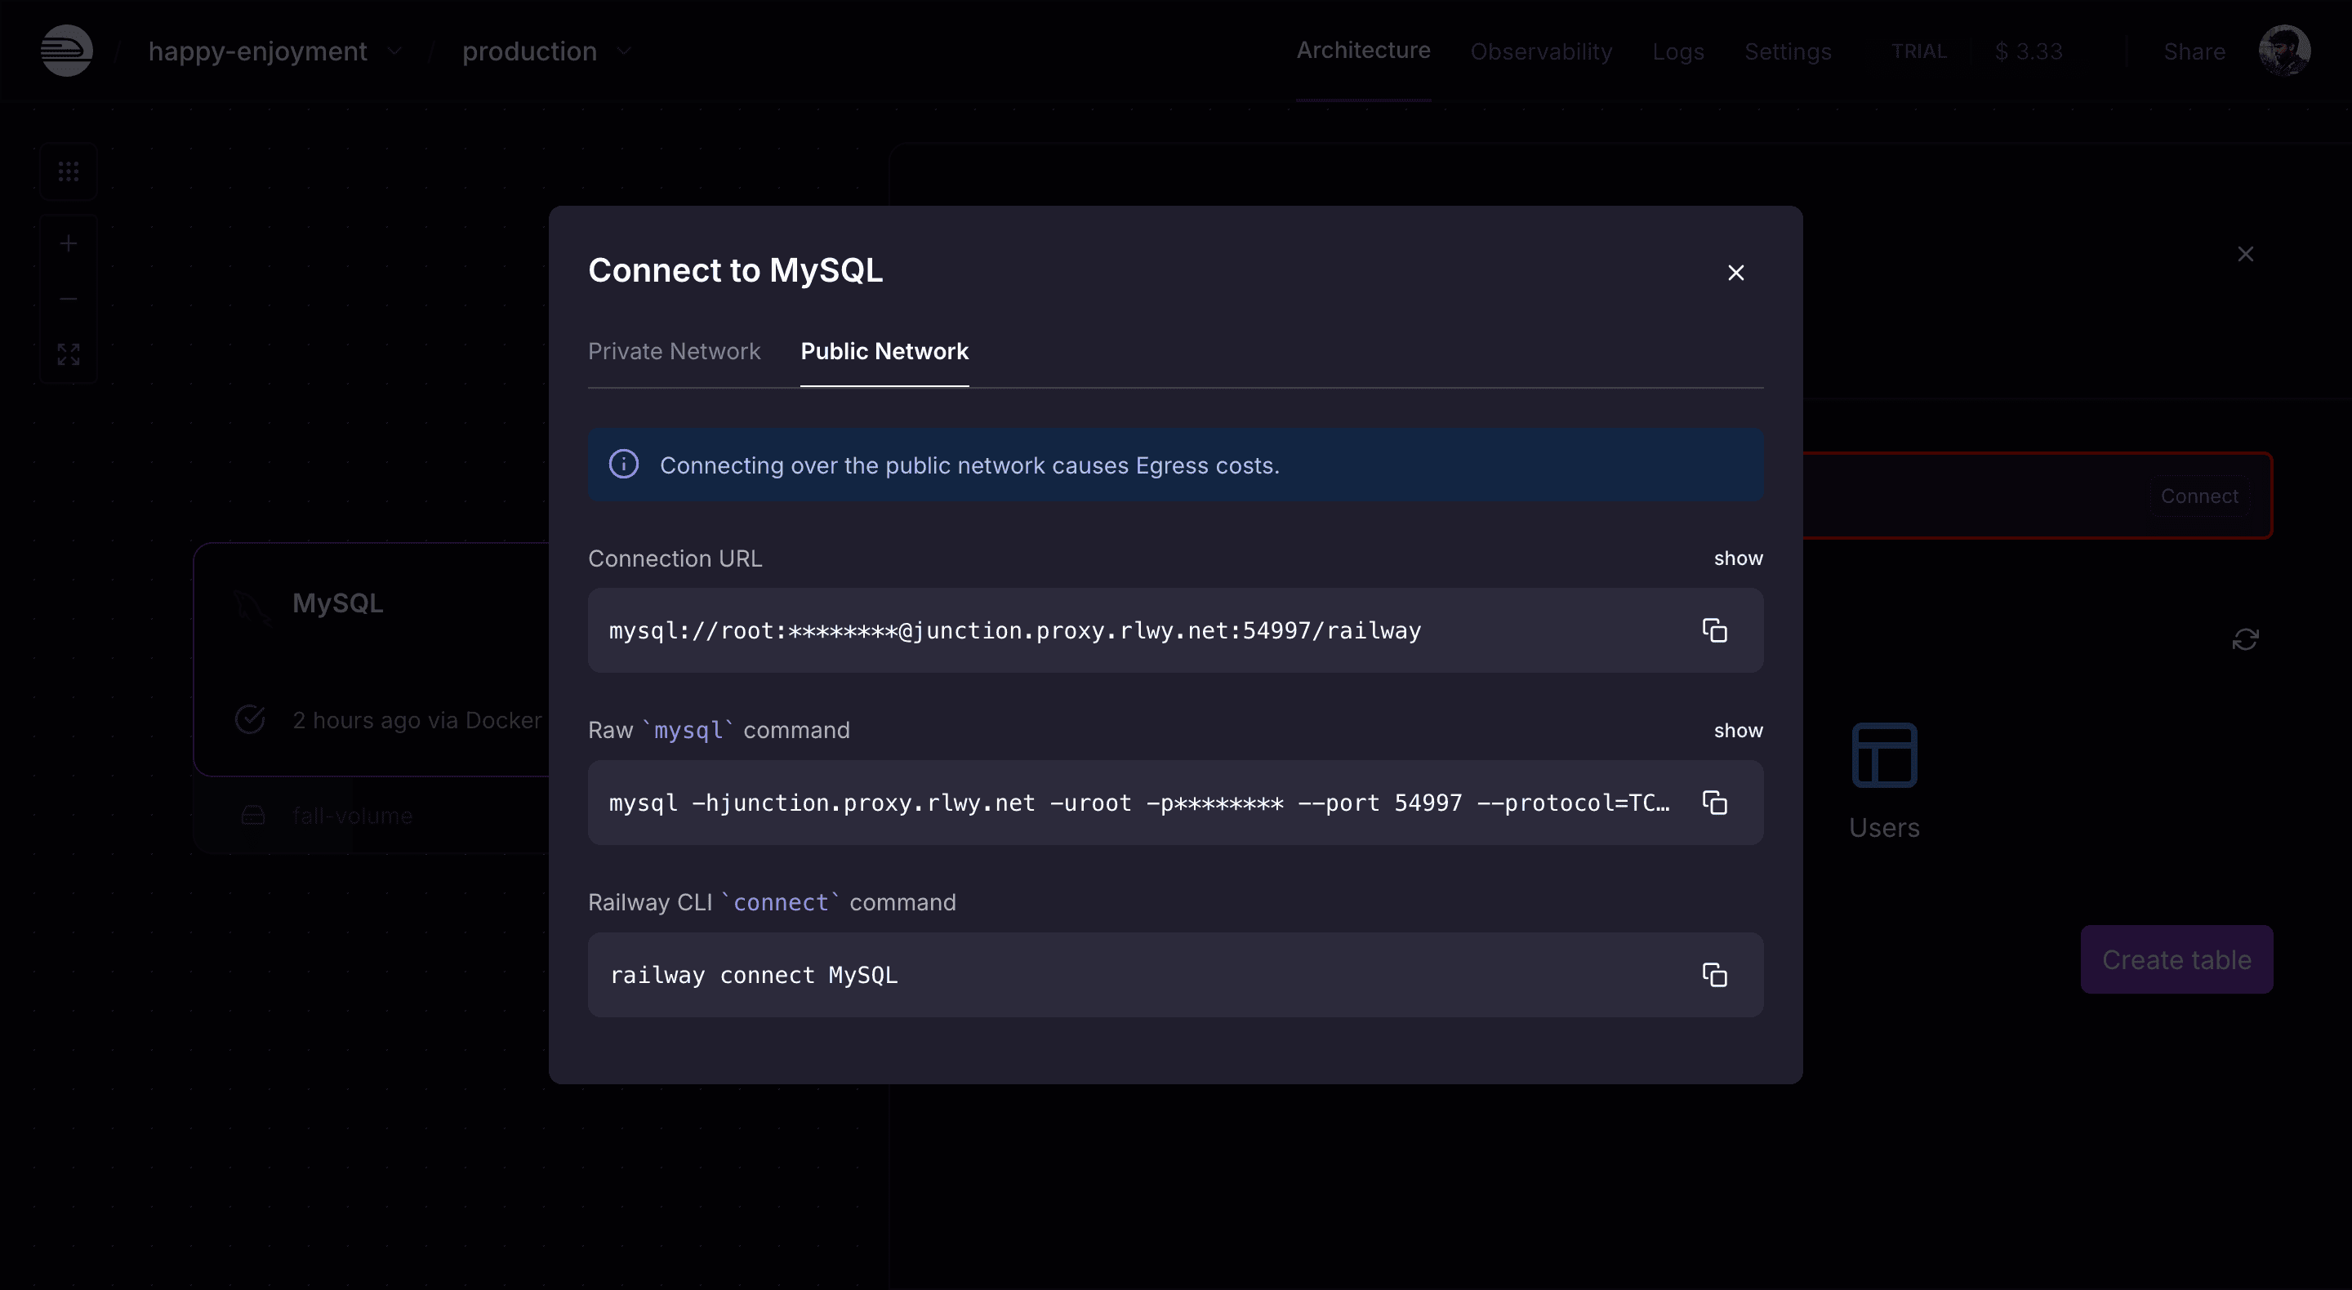Expand the happy-enjoyment project dropdown
The image size is (2352, 1290).
394,51
